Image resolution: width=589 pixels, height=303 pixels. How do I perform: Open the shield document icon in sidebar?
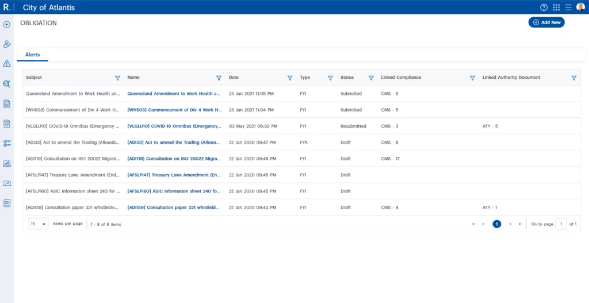tap(7, 124)
